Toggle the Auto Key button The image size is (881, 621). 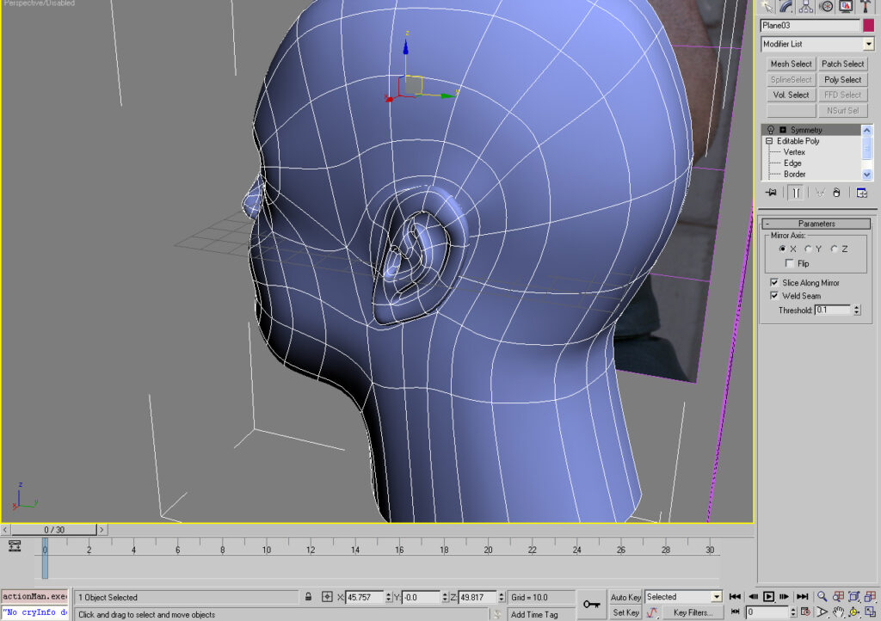[625, 597]
